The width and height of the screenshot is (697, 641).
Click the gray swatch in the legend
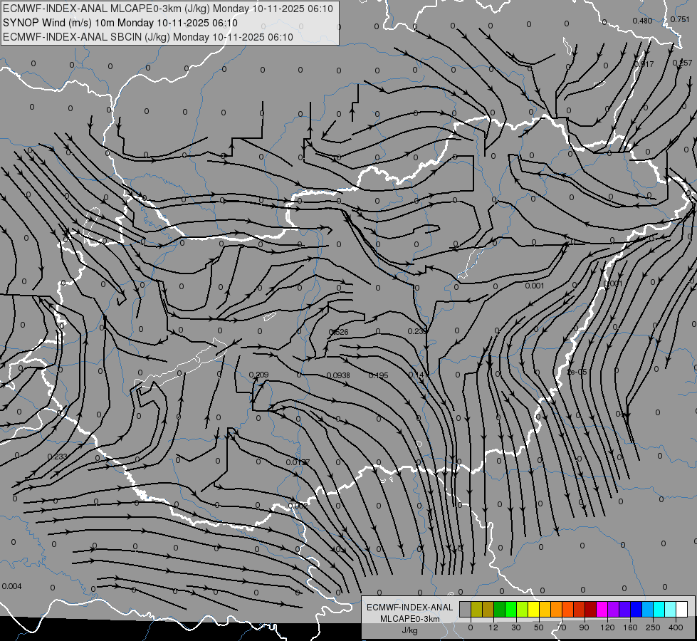(x=466, y=610)
